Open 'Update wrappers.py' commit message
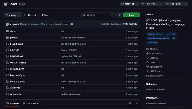Image resolution: width=192 pixels, height=109 pixels. [71, 94]
